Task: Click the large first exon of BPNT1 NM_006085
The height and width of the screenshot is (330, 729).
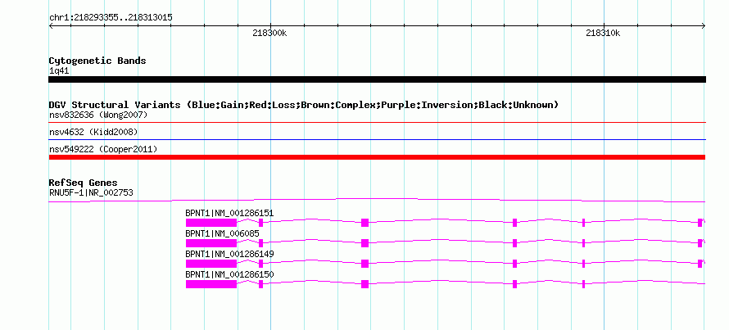Action: click(x=211, y=243)
